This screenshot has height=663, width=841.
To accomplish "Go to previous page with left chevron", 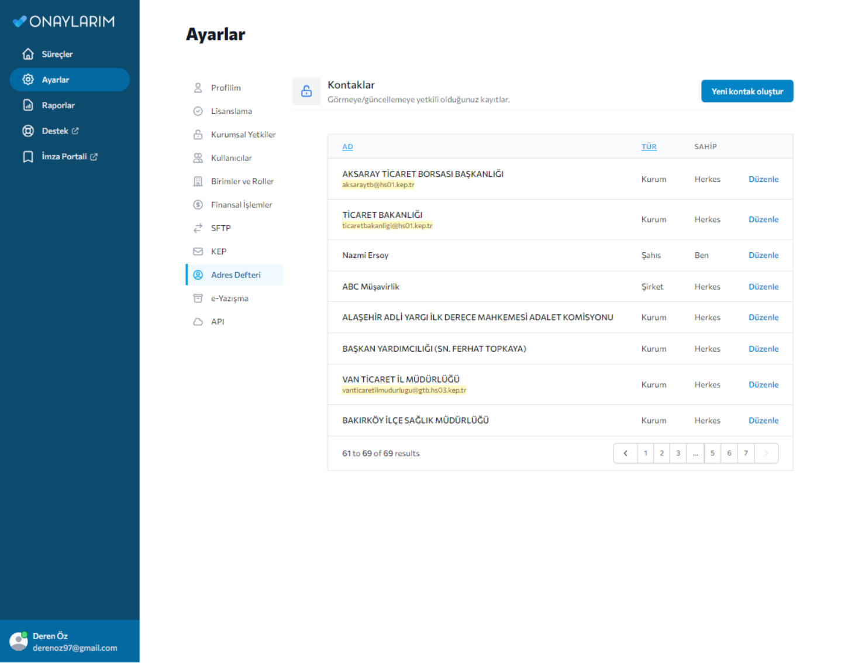I will coord(625,454).
